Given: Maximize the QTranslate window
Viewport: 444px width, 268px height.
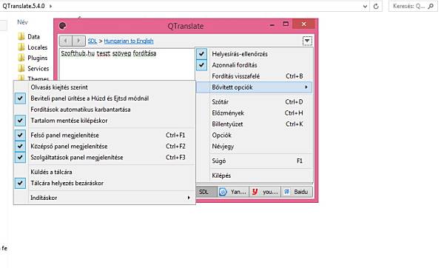Looking at the screenshot, I should tap(286, 24).
